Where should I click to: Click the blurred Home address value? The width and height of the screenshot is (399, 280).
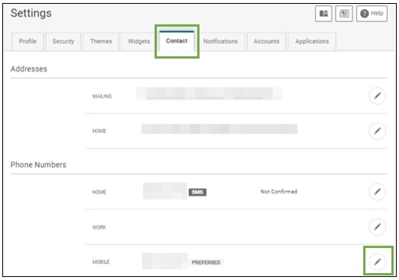point(219,129)
